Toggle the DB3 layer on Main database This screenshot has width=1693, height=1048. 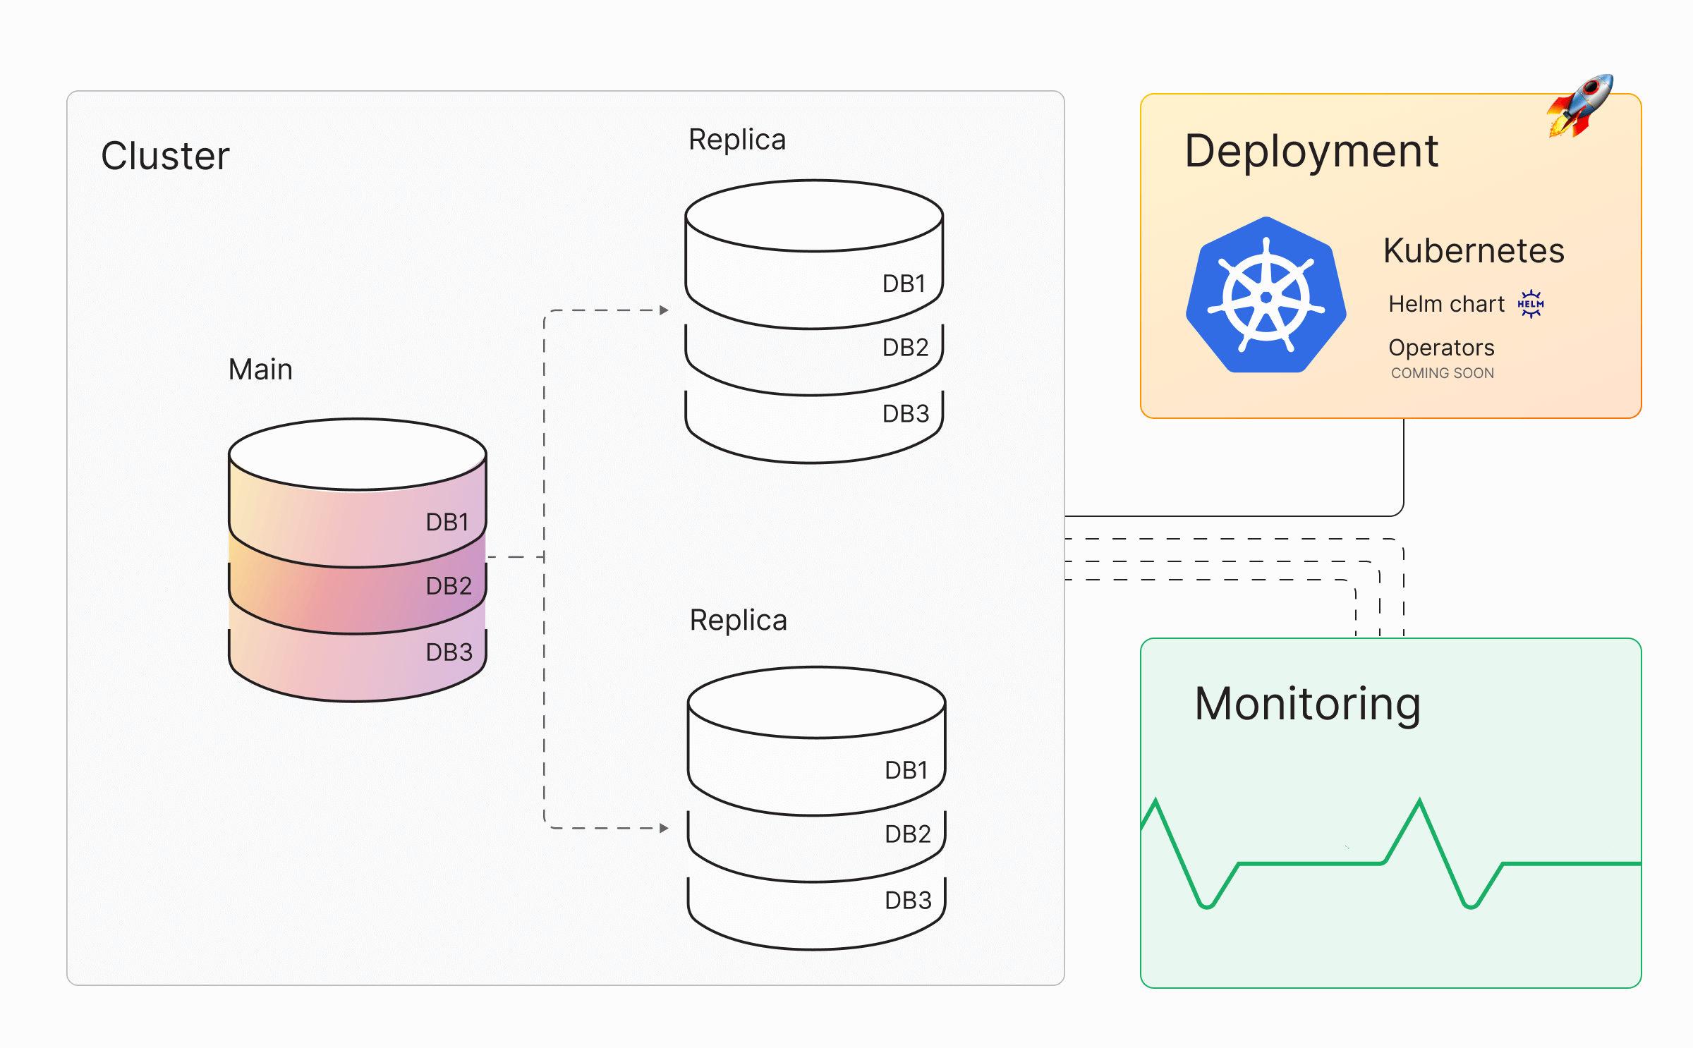pyautogui.click(x=448, y=652)
